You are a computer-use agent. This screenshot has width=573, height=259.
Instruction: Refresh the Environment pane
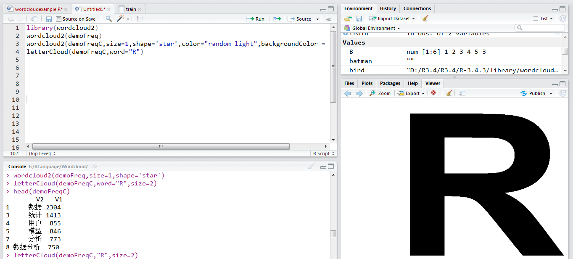(x=562, y=18)
